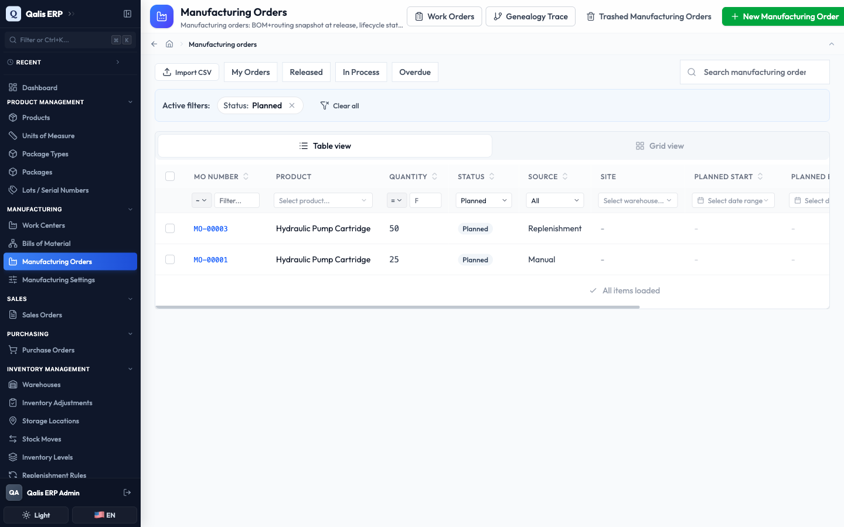Open Manufacturing Settings
844x527 pixels.
point(70,280)
